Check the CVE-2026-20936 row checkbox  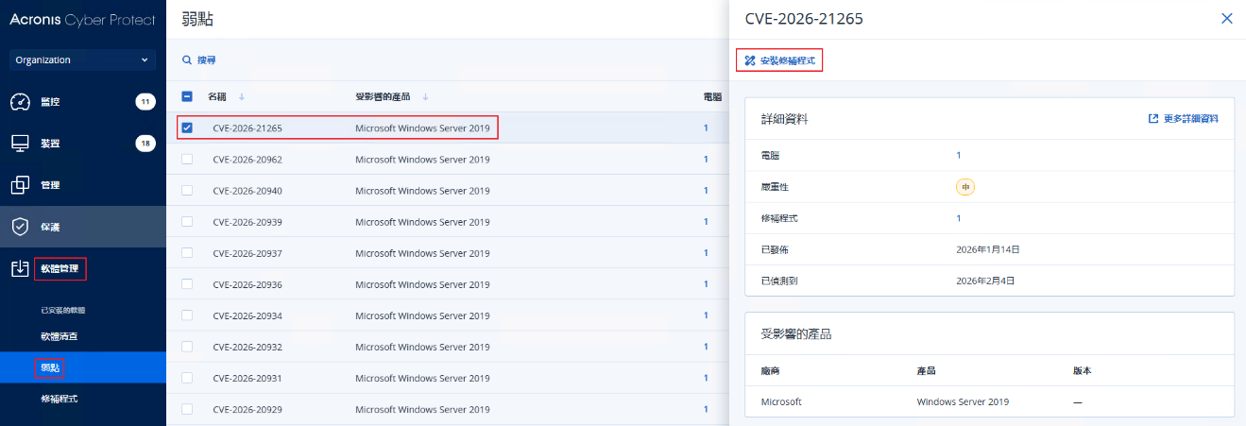[x=187, y=283]
